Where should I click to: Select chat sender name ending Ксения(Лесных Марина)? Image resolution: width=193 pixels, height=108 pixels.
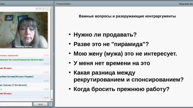17,77
